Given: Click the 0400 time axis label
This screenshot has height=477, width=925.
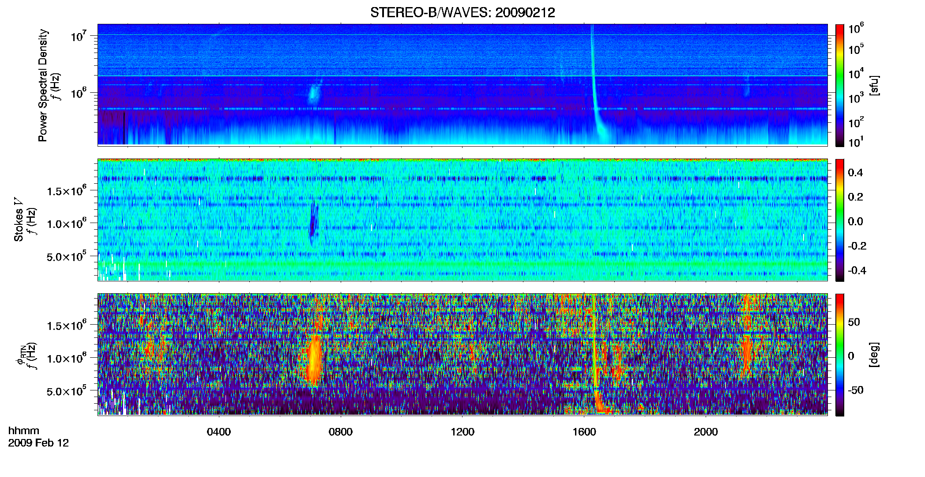Looking at the screenshot, I should tap(219, 432).
